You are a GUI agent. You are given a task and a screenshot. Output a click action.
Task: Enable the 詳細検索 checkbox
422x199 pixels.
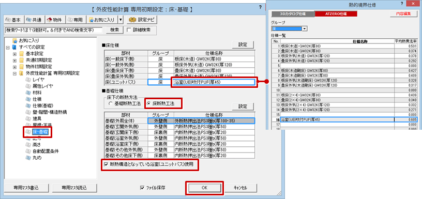[x=129, y=30]
